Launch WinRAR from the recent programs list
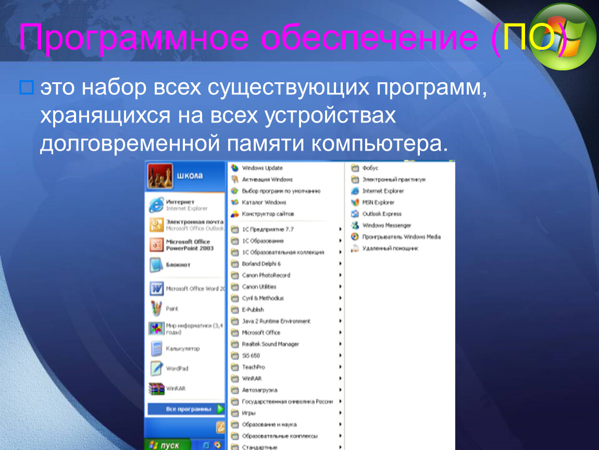This screenshot has width=599, height=450. pyautogui.click(x=156, y=389)
